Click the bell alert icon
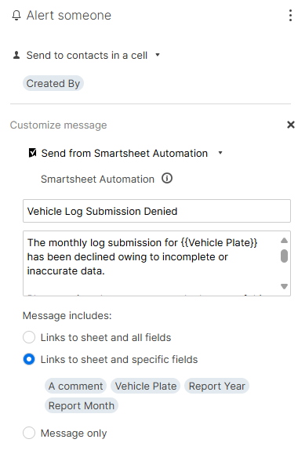298x461 pixels. pyautogui.click(x=16, y=16)
